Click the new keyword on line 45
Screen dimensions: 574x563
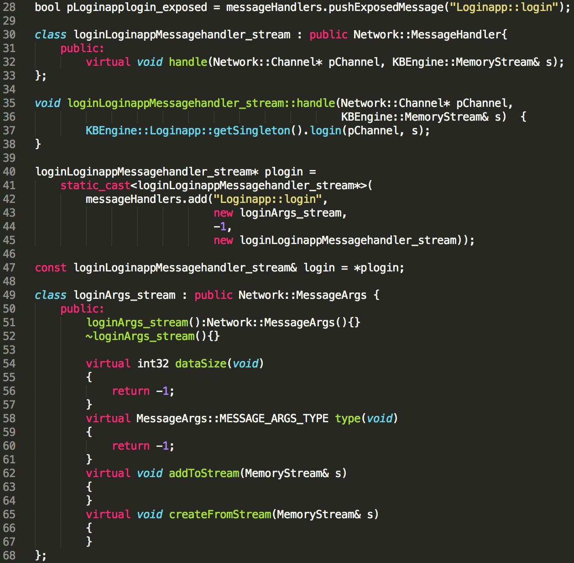tap(223, 240)
